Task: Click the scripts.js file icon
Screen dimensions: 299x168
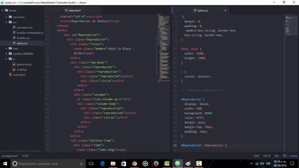Action: (14, 70)
